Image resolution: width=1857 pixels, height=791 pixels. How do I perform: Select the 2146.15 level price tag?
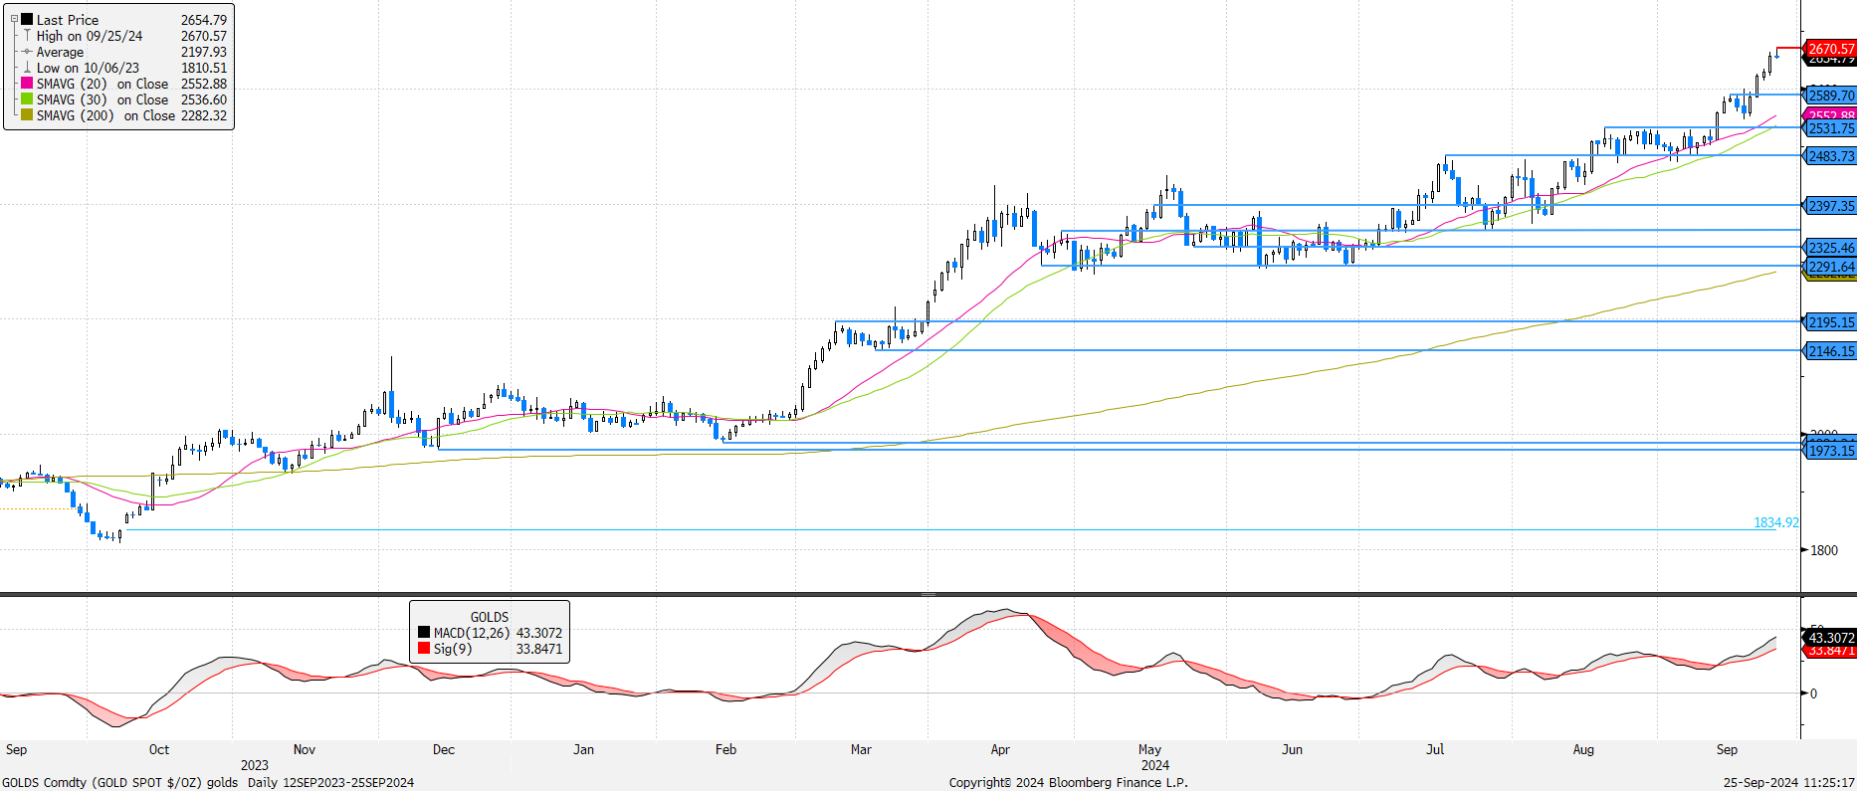[x=1830, y=351]
